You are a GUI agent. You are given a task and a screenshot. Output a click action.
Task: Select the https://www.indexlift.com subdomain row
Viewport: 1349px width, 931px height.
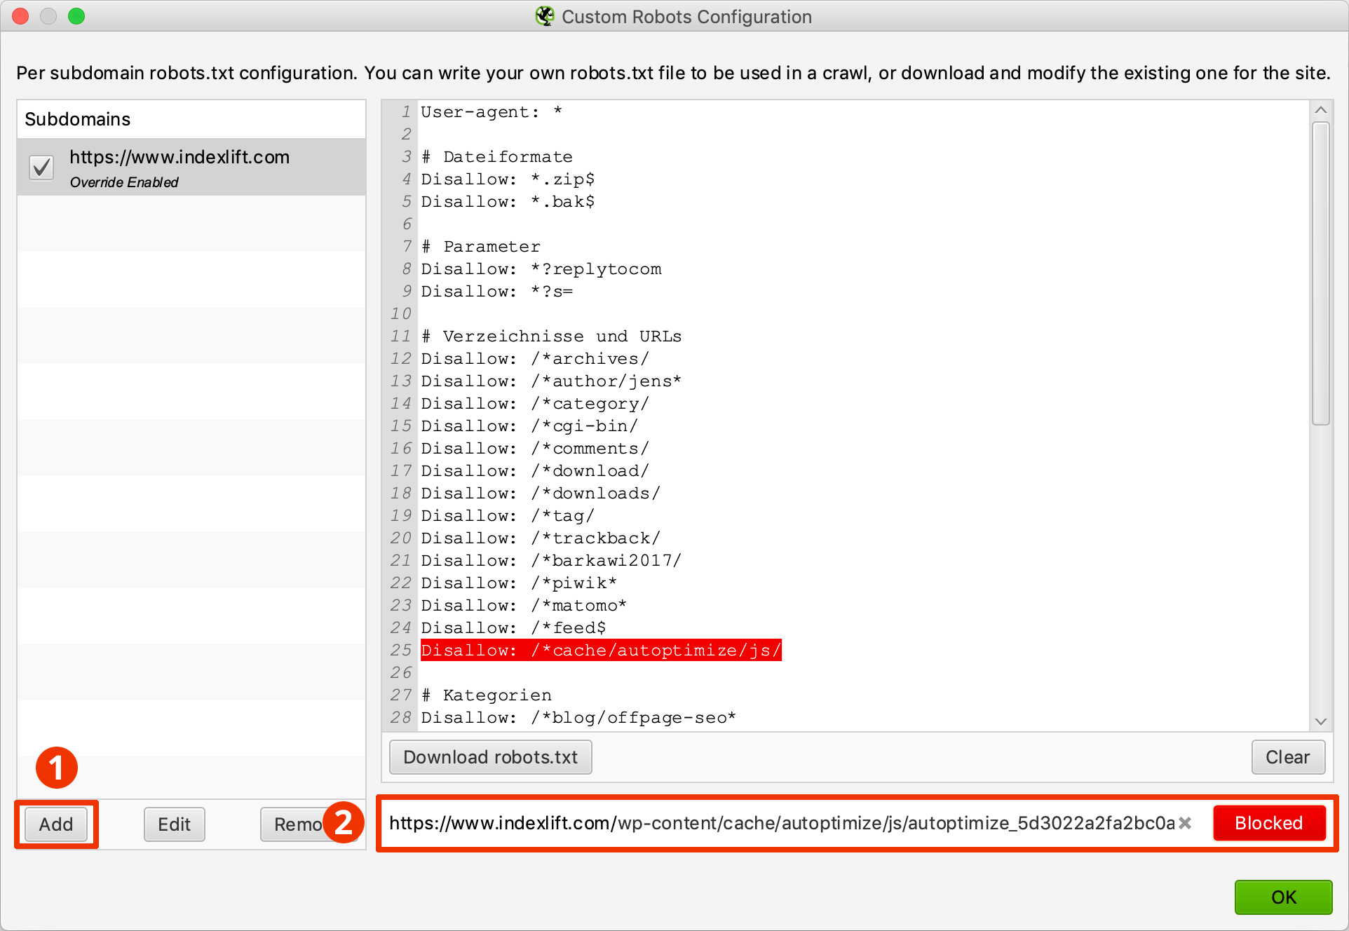point(191,168)
